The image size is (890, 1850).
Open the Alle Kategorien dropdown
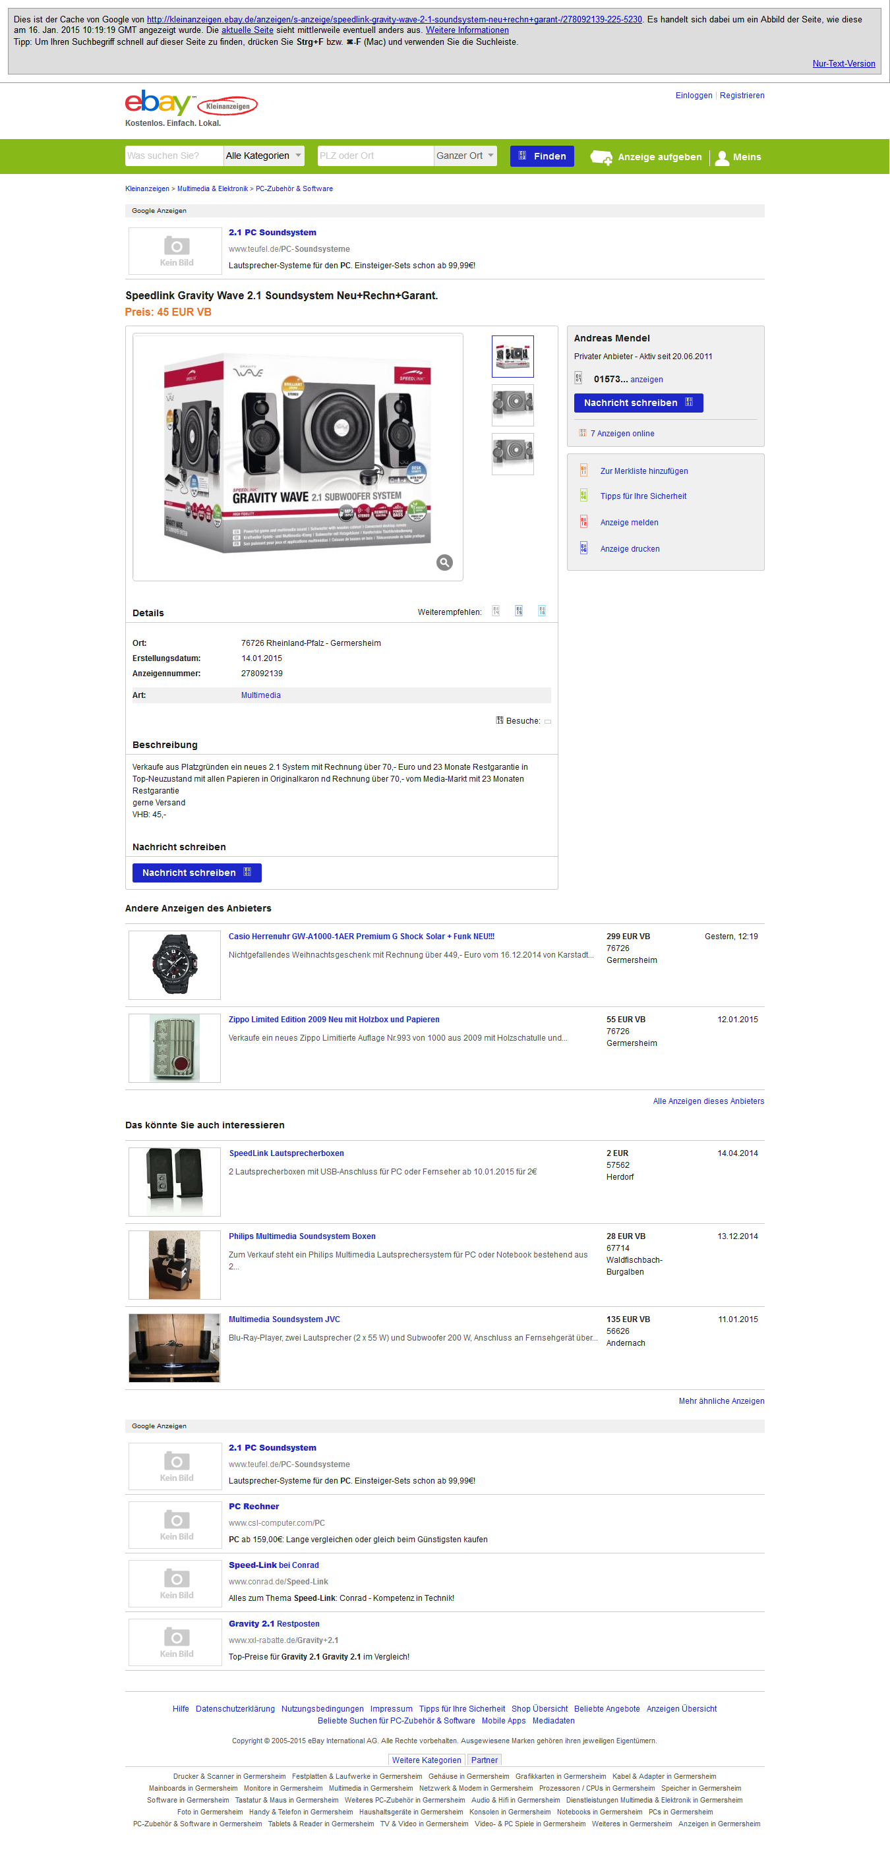pyautogui.click(x=264, y=156)
